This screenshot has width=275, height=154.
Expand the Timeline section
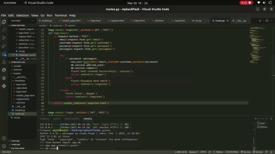click(15, 145)
